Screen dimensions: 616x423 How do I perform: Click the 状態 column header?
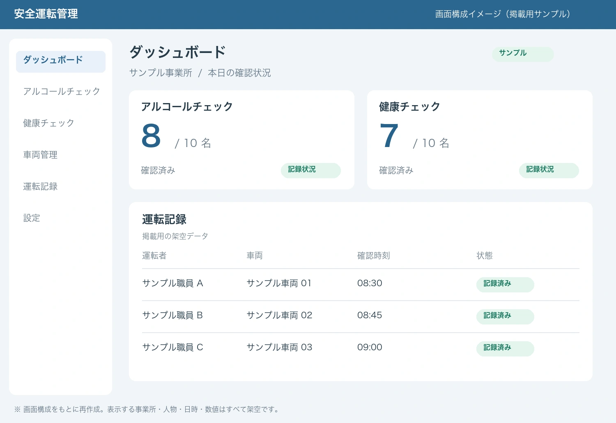coord(485,255)
